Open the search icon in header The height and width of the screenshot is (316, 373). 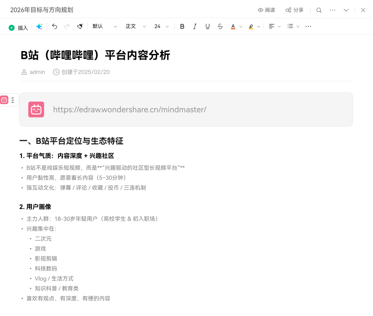[319, 10]
